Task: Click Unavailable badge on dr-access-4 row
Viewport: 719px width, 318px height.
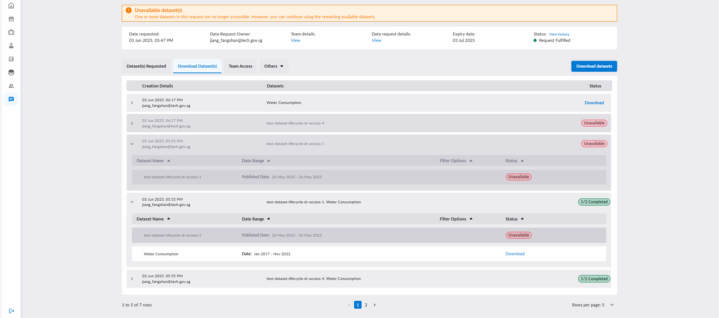Action: pyautogui.click(x=594, y=123)
